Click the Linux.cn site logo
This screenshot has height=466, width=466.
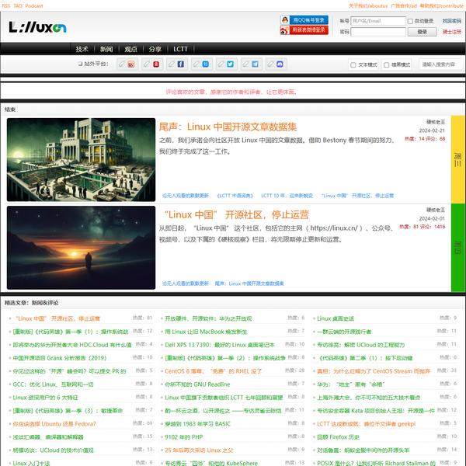37,27
